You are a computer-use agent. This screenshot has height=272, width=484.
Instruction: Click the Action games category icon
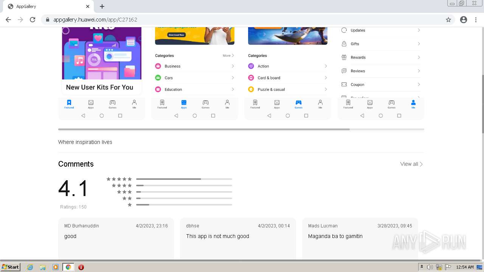coord(251,66)
